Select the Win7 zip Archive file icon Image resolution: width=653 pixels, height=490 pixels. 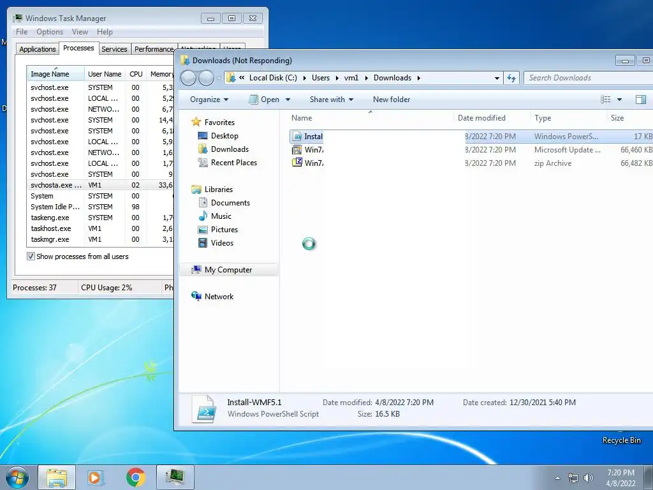tap(297, 163)
